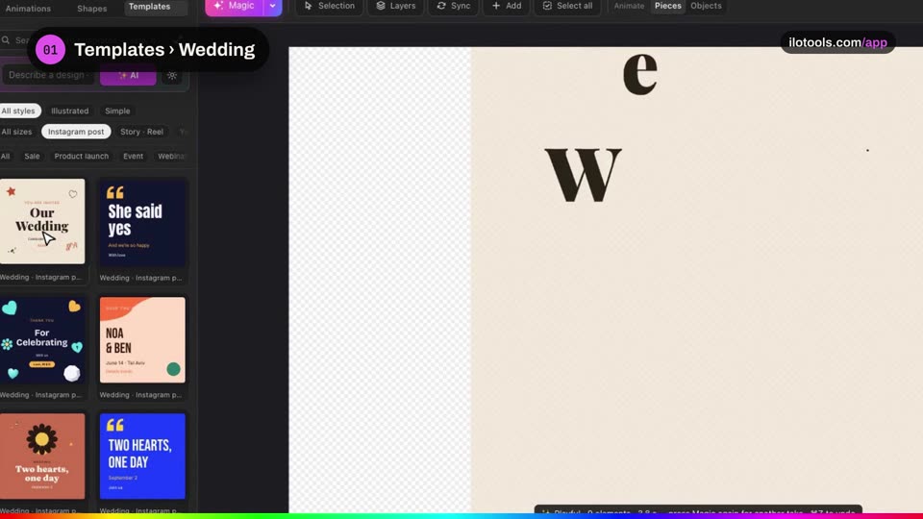Open the Layers panel

[x=395, y=7]
